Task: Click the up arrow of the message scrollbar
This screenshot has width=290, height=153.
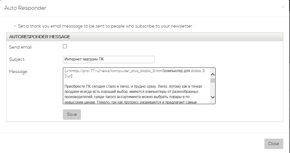Action: [x=213, y=74]
